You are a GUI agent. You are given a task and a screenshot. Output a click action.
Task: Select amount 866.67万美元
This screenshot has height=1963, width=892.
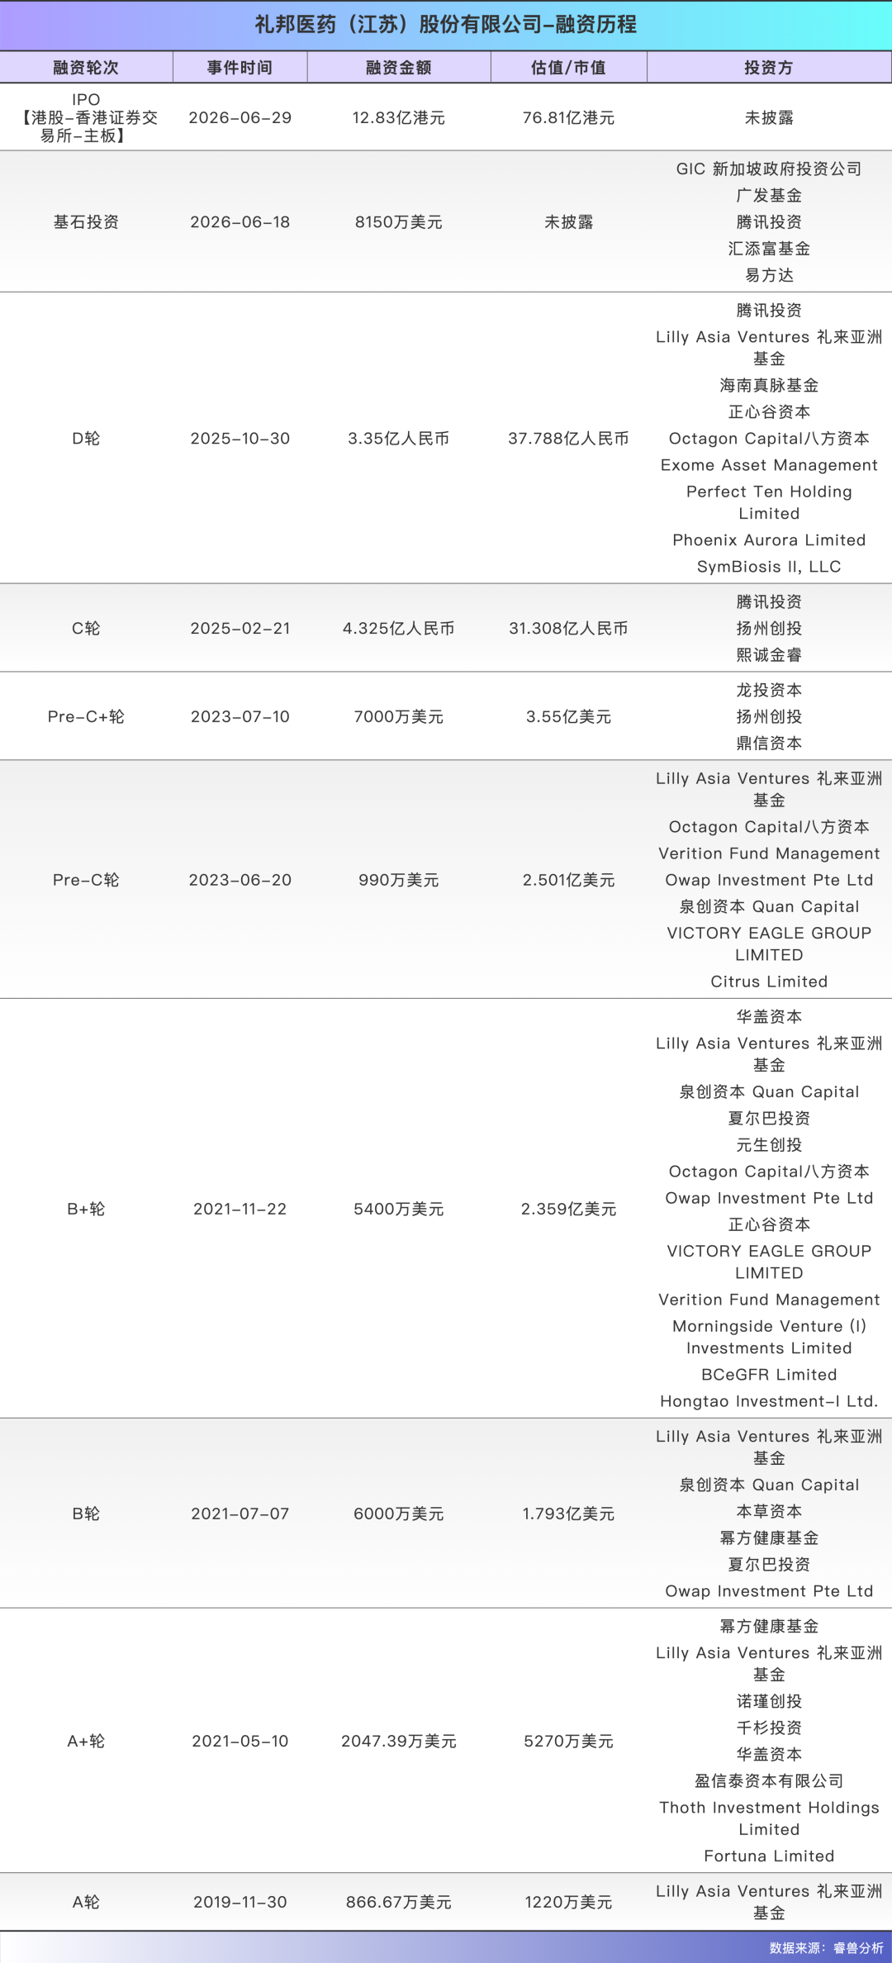[x=399, y=1903]
